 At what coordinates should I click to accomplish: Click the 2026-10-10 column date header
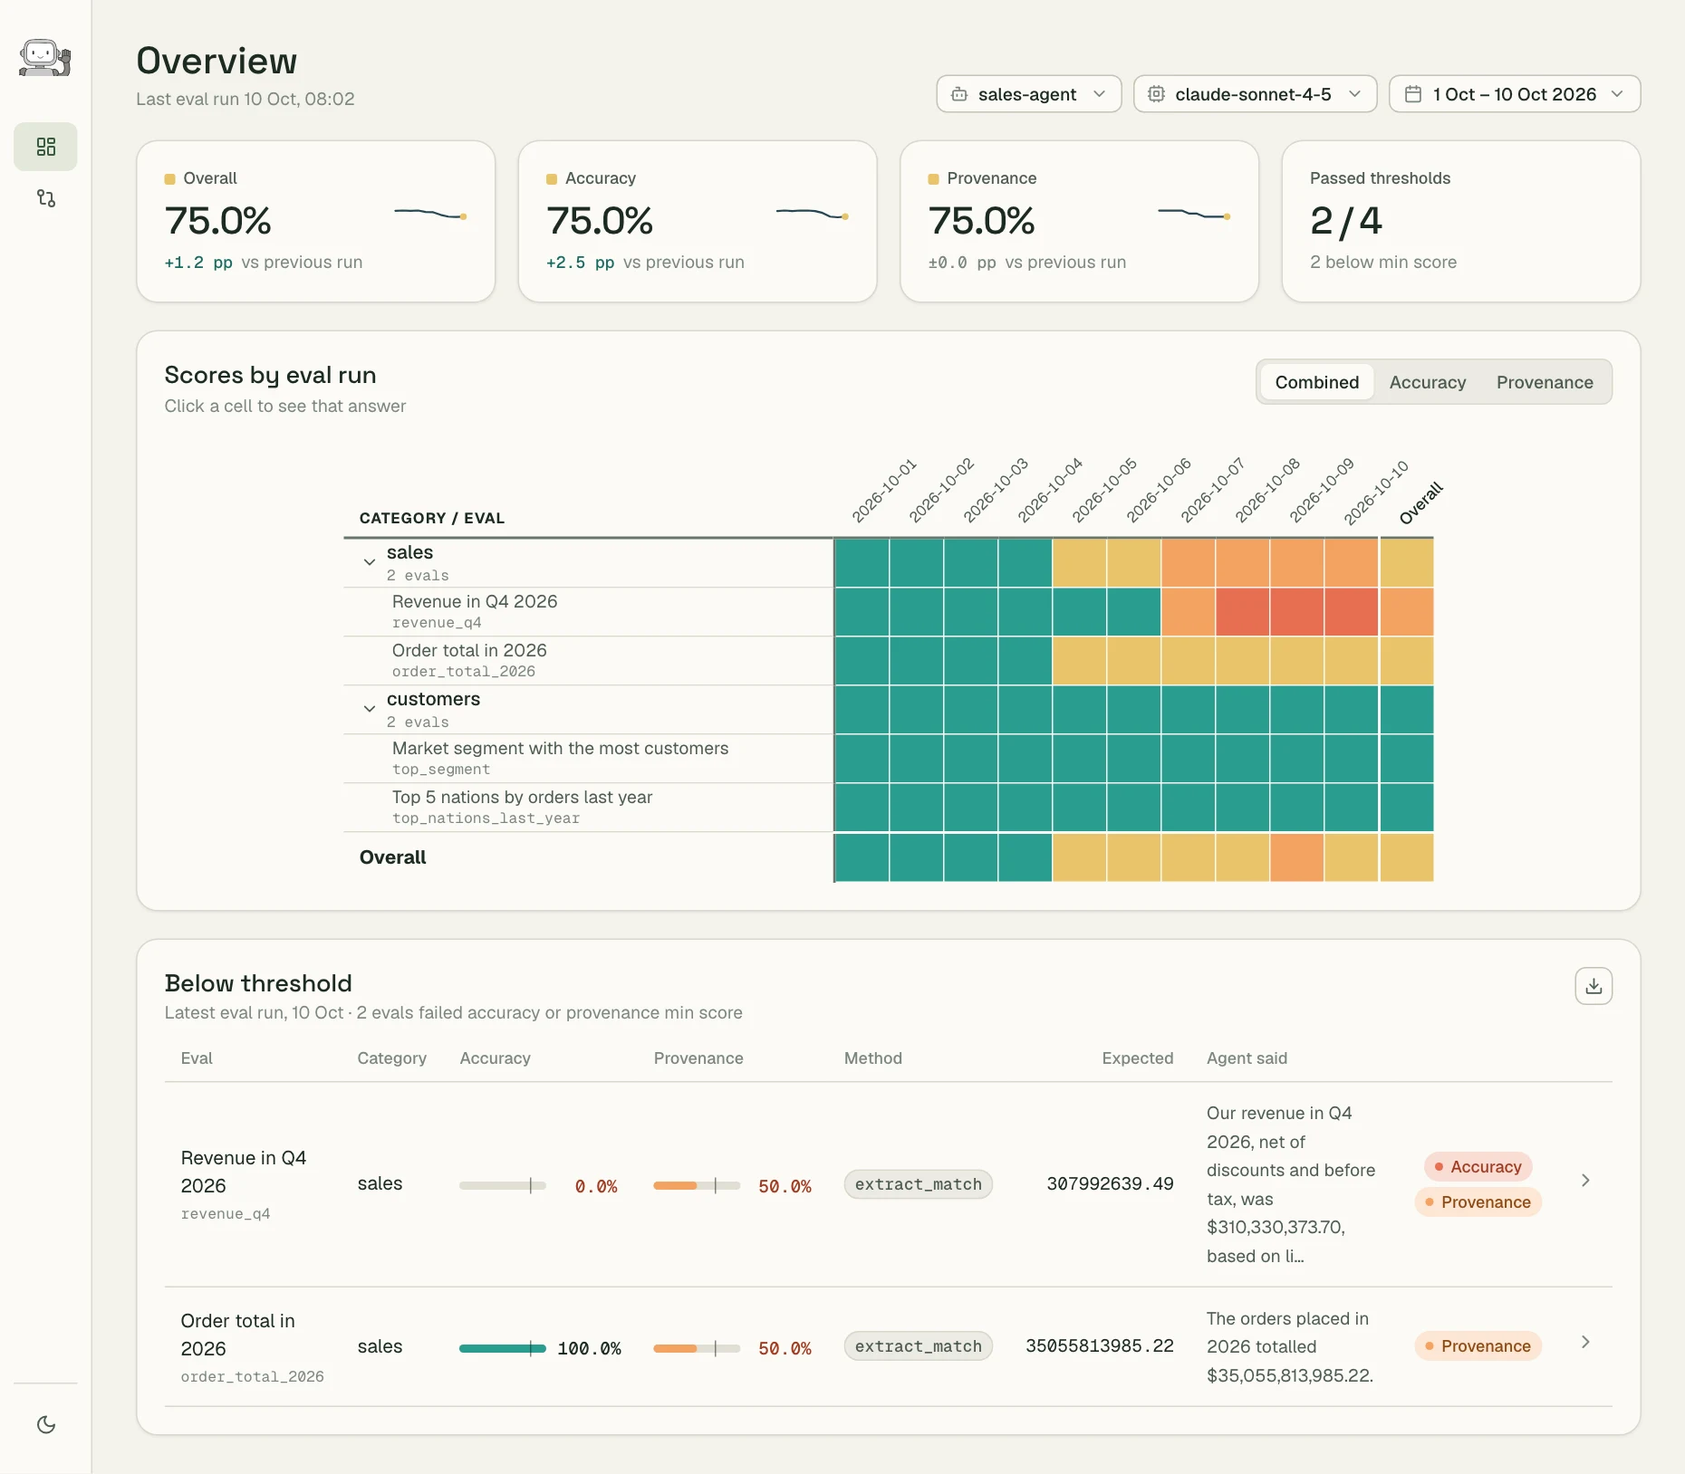pyautogui.click(x=1376, y=492)
